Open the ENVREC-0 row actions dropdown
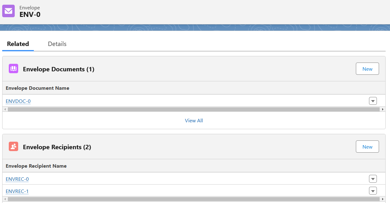390x203 pixels. coord(373,179)
